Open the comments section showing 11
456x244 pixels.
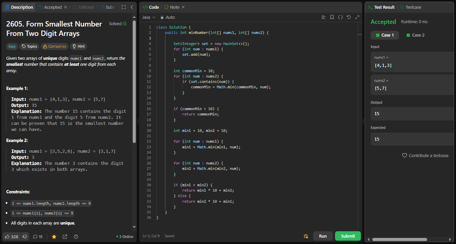click(x=38, y=237)
